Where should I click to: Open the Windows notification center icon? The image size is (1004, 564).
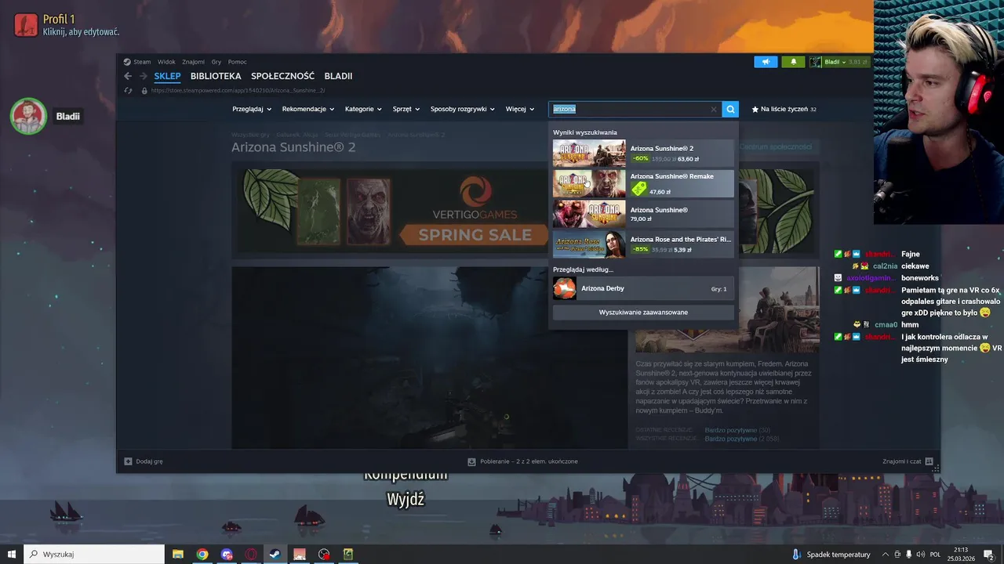point(989,554)
